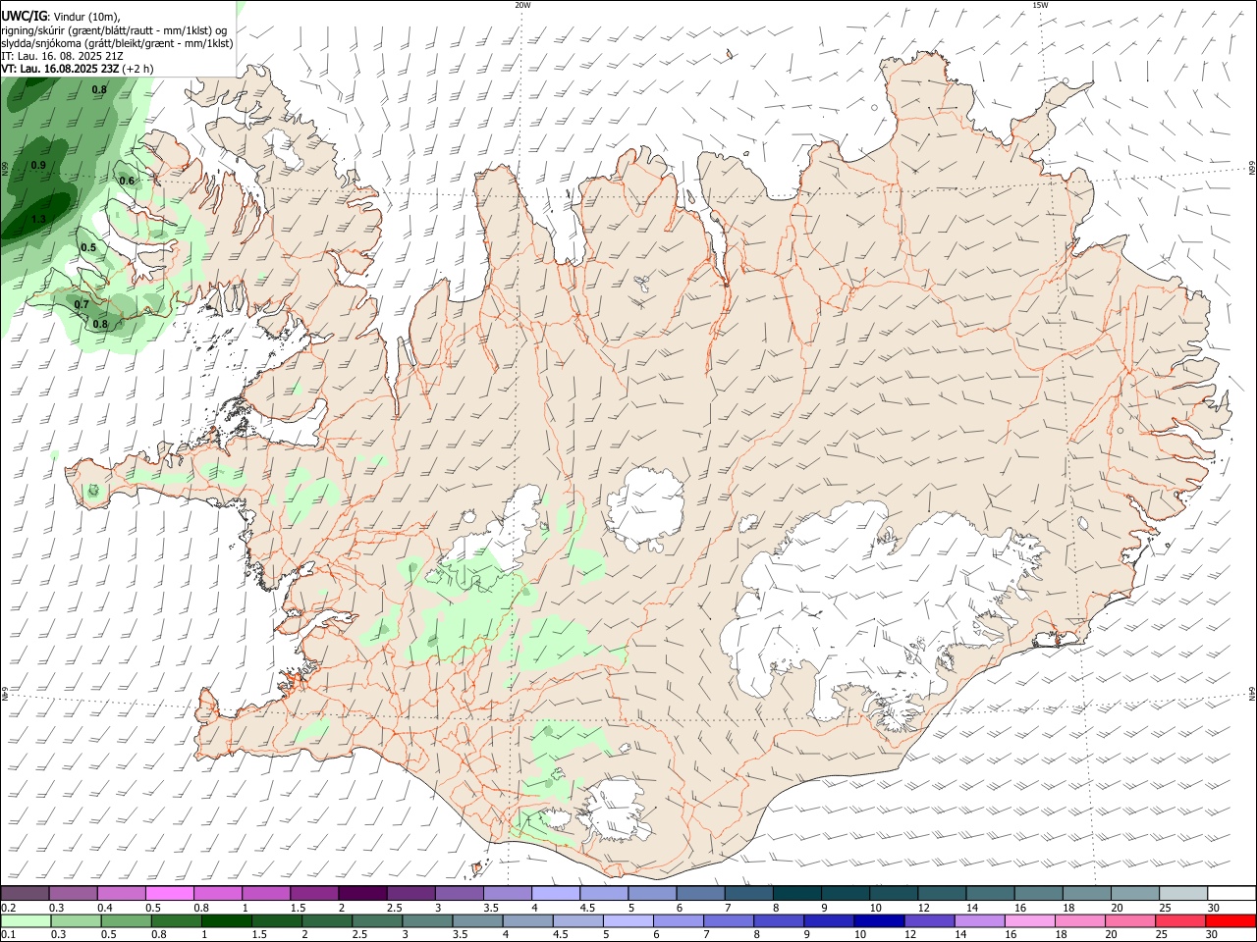
Task: Select the pure red swatch after 30
Action: pyautogui.click(x=1230, y=921)
